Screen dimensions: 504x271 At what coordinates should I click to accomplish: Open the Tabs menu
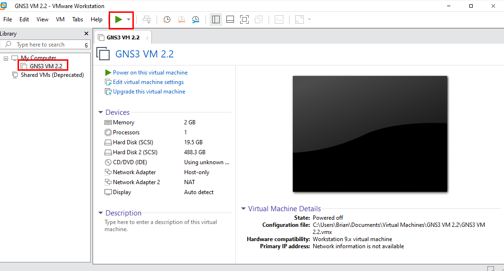tap(77, 19)
